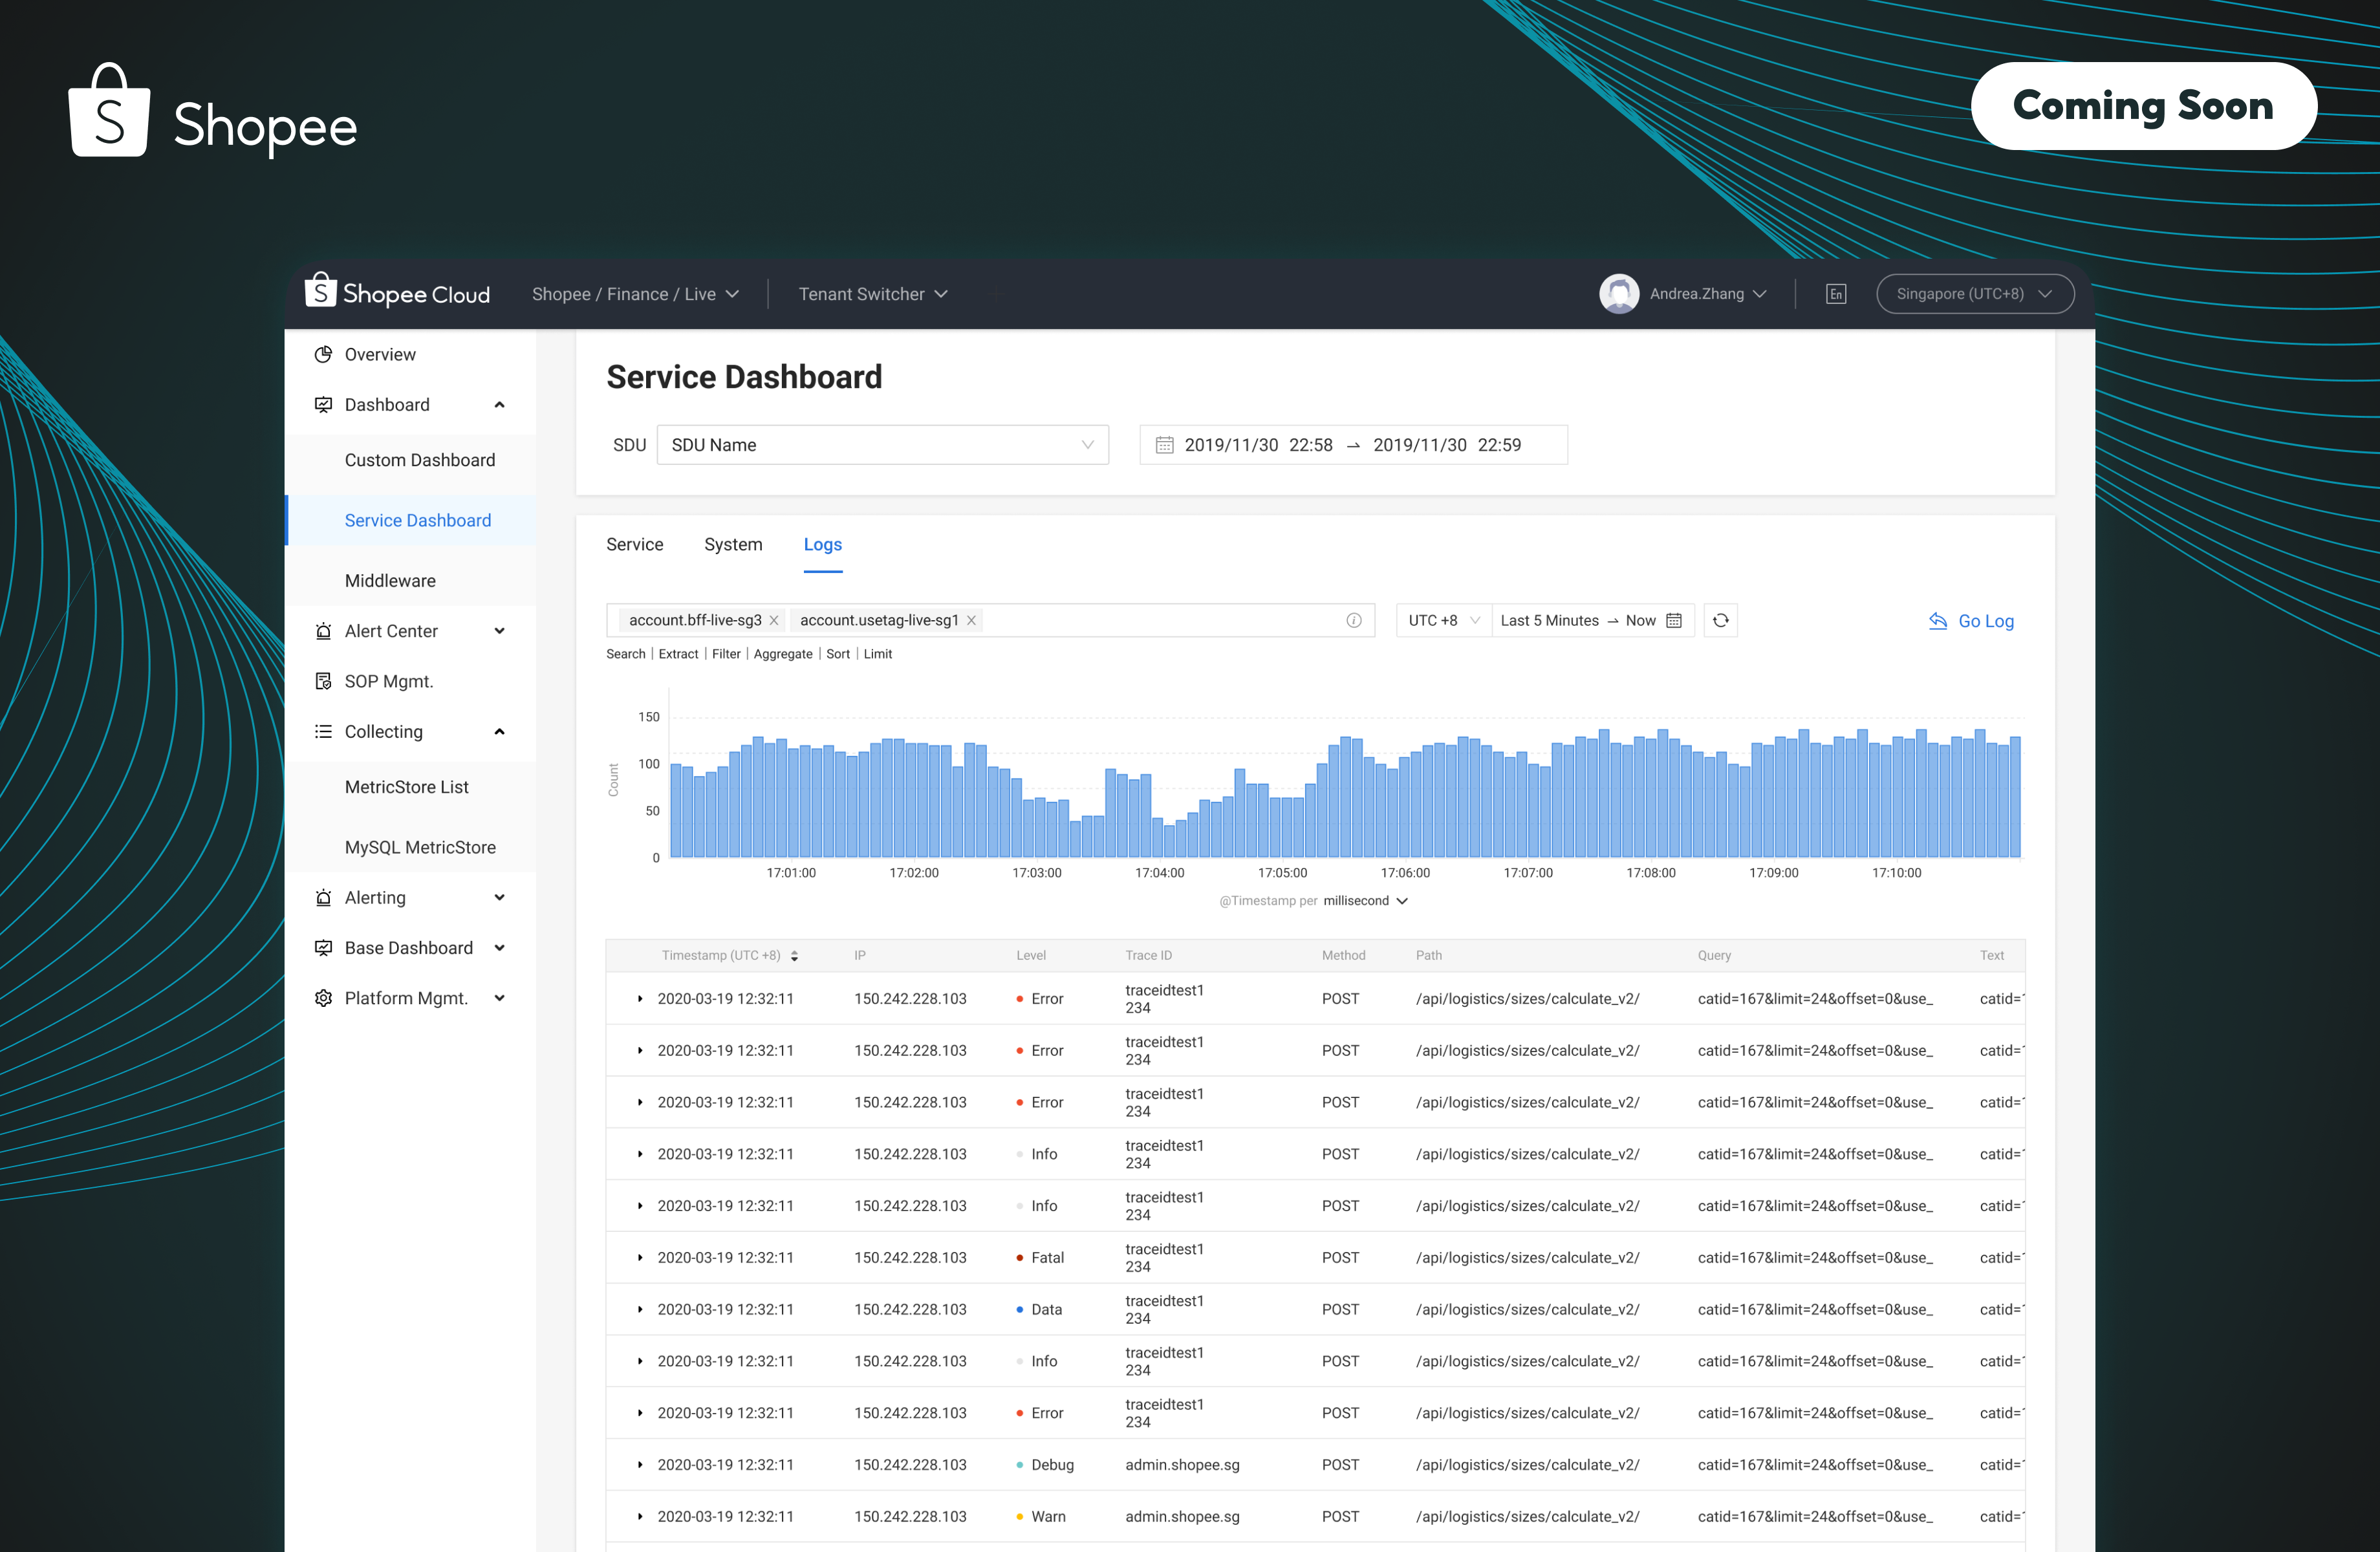Click the Go Log link

1985,621
